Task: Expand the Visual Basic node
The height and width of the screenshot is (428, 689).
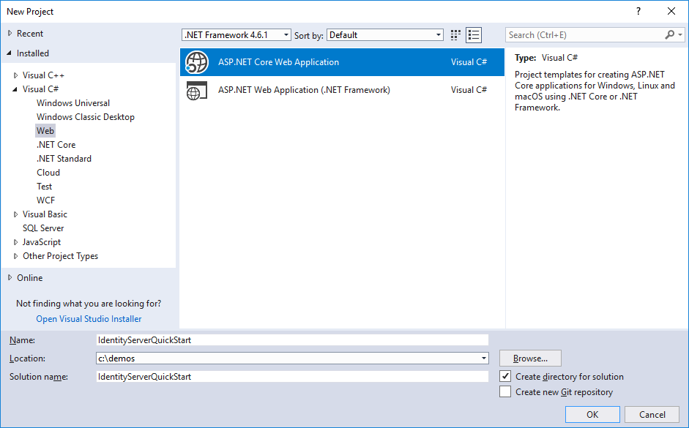Action: point(16,214)
